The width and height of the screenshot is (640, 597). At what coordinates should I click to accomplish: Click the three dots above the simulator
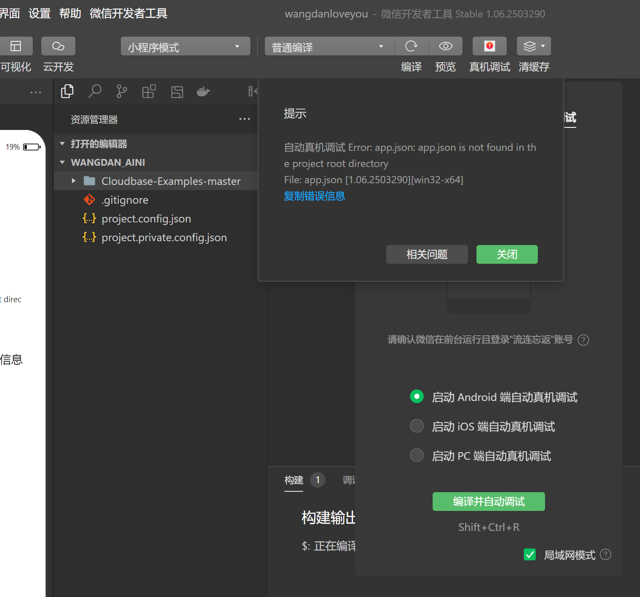(36, 92)
